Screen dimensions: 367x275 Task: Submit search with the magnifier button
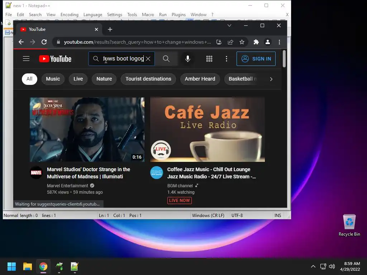pos(166,59)
